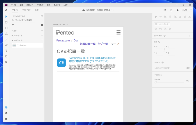
Task: Select the iPhone 12/12 Pro – 1 artboard label
Action: [x=60, y=24]
